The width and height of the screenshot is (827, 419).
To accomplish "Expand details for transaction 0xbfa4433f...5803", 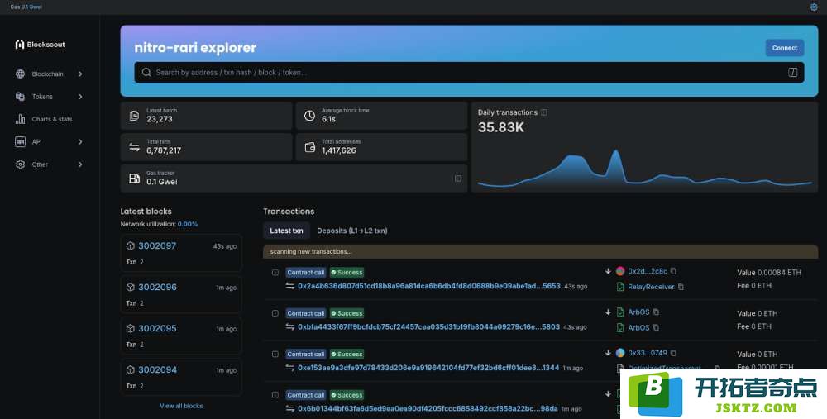I will pos(275,313).
